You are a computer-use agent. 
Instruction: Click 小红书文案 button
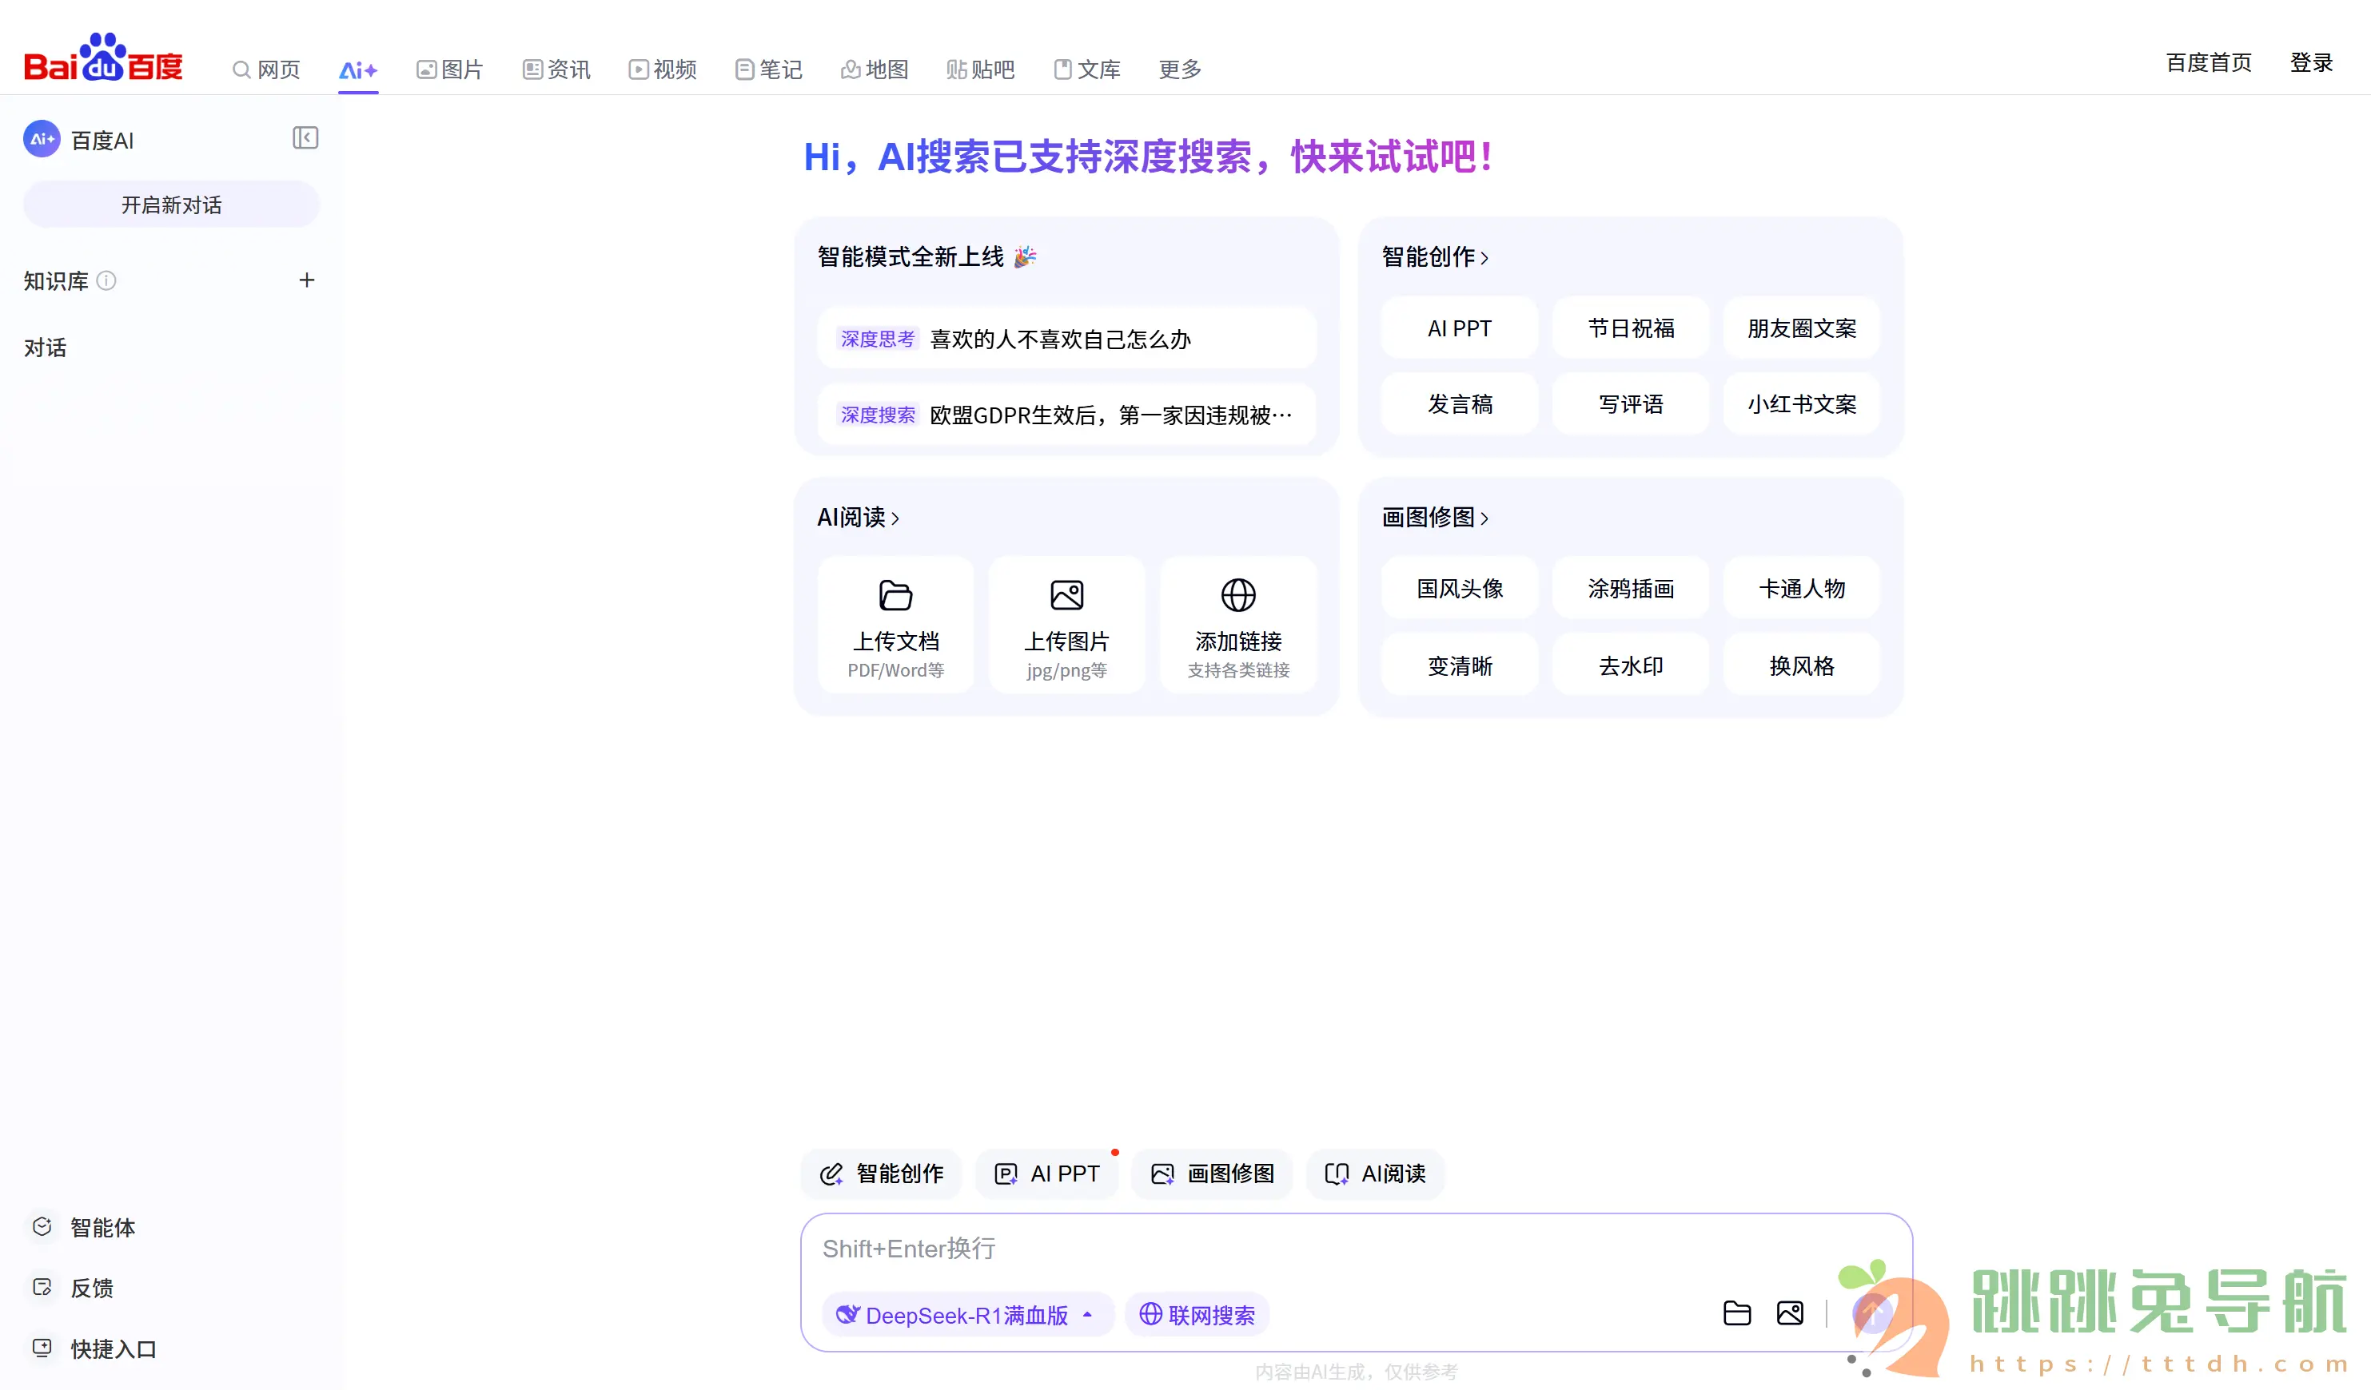(1802, 404)
